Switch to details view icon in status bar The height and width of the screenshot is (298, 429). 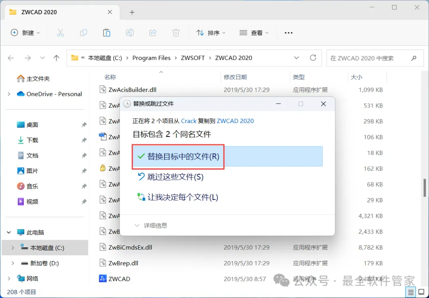[x=411, y=292]
